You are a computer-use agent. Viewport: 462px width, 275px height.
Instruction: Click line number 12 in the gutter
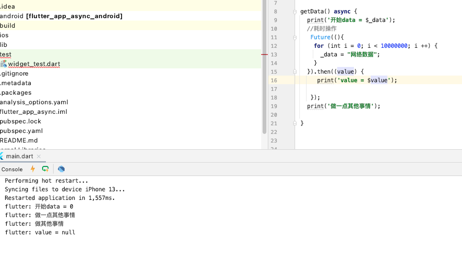[x=274, y=46]
